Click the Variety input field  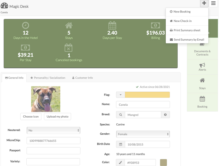53,162
